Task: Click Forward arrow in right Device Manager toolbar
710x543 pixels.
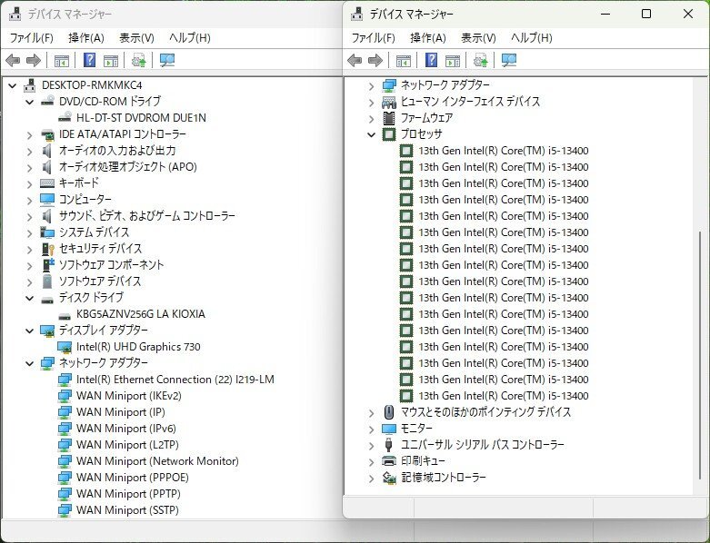Action: (375, 60)
